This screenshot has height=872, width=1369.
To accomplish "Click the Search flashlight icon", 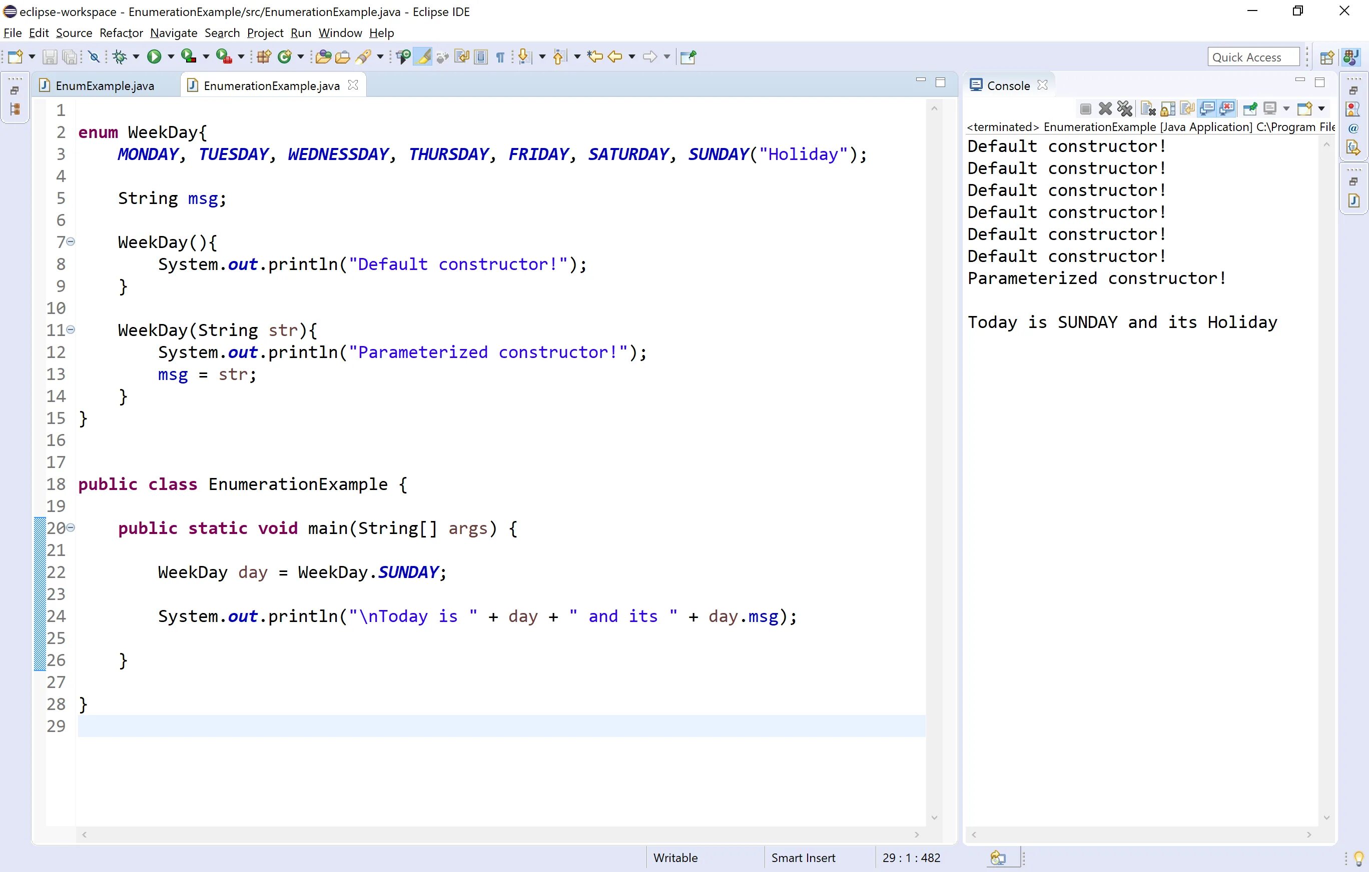I will [364, 57].
